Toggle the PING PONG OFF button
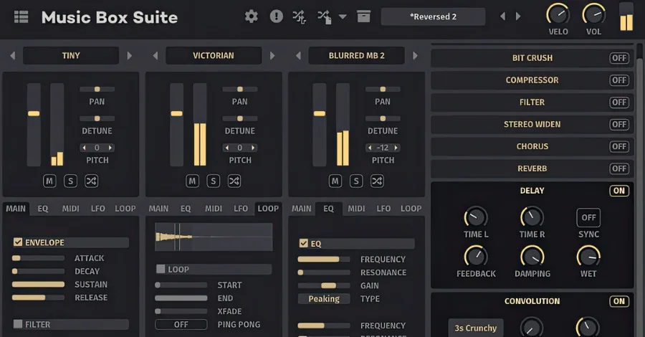 pos(181,325)
